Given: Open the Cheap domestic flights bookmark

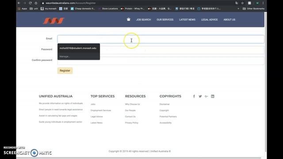Looking at the screenshot, I should point(83,9).
